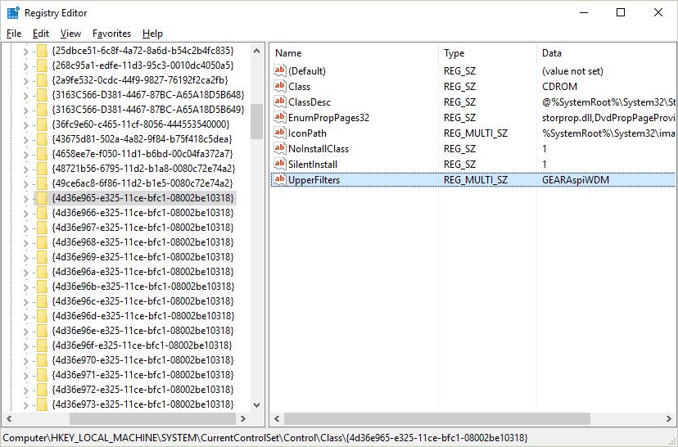Click folder icon of {4d36e965-e325-11ce-bfc1-08002be10318} key

point(42,198)
